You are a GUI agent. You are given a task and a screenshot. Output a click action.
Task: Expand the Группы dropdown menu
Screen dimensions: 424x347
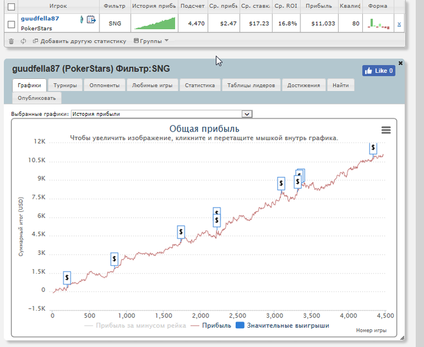[x=151, y=41]
